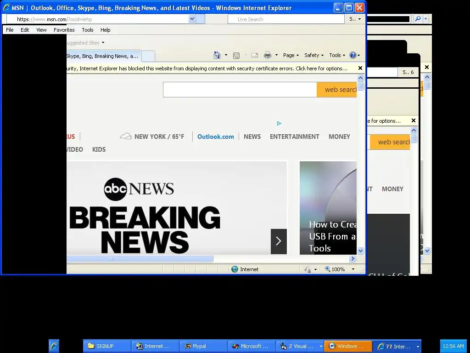Open MONEY link in background window

[x=393, y=189]
